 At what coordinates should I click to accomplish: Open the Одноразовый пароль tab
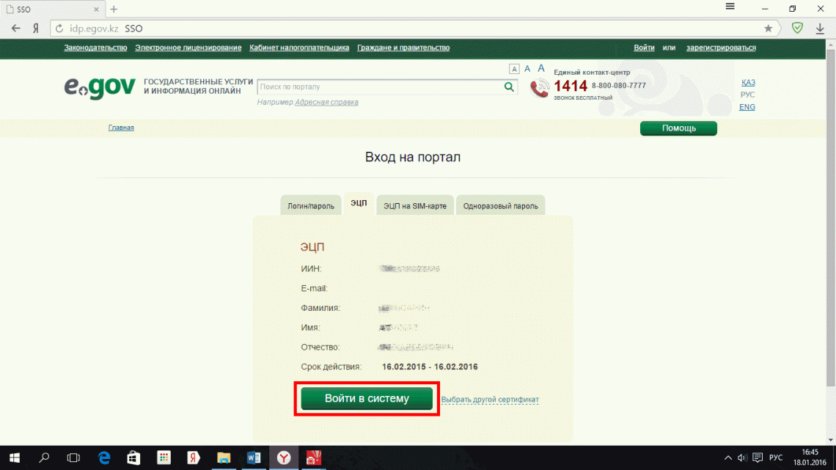pyautogui.click(x=501, y=205)
